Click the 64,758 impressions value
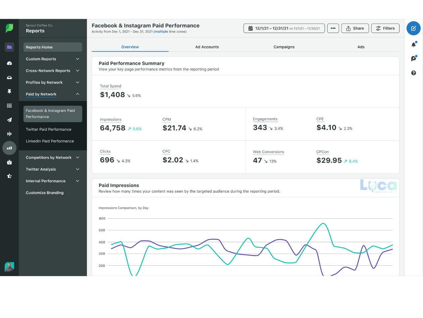Image resolution: width=423 pixels, height=318 pixels. click(112, 128)
